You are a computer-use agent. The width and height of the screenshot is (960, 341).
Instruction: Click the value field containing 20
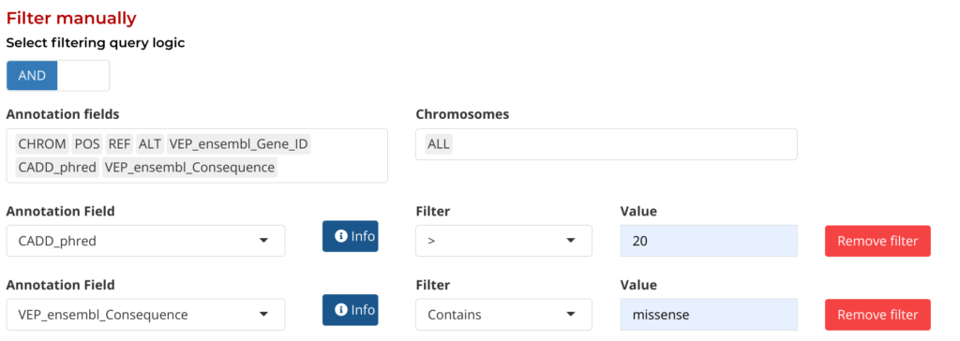tap(709, 241)
